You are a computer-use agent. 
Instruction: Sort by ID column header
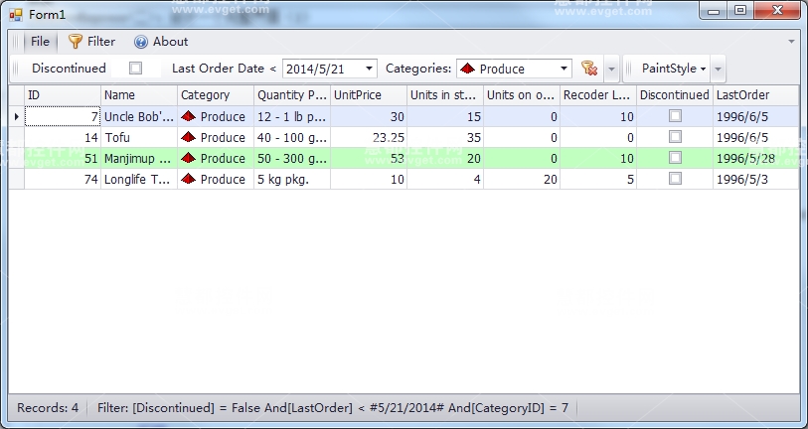point(63,95)
